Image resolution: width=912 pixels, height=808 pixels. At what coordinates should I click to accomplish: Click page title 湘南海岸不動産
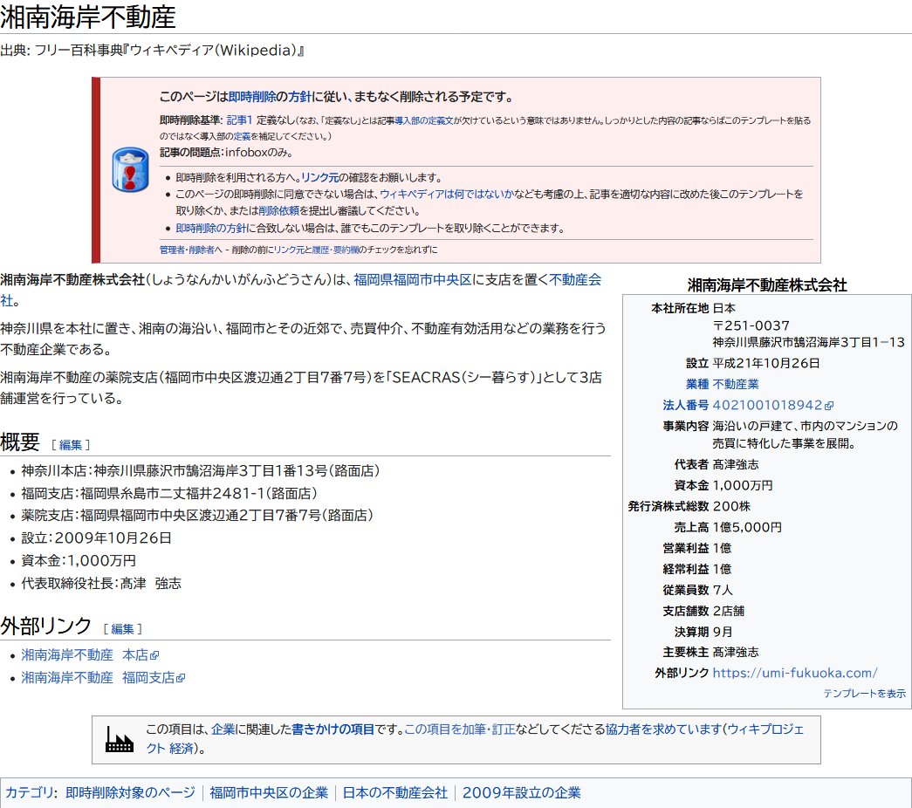coord(88,17)
